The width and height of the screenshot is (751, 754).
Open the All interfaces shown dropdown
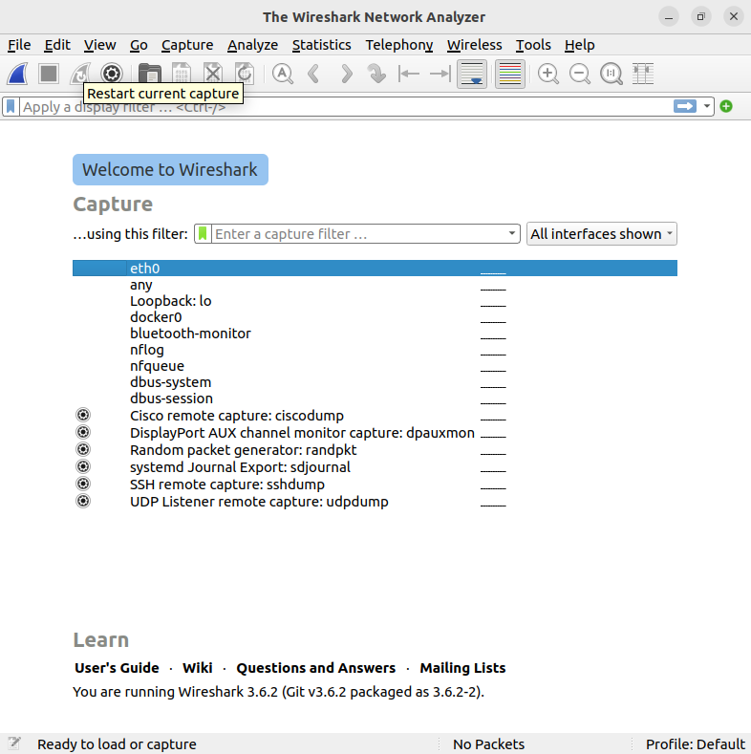tap(602, 234)
